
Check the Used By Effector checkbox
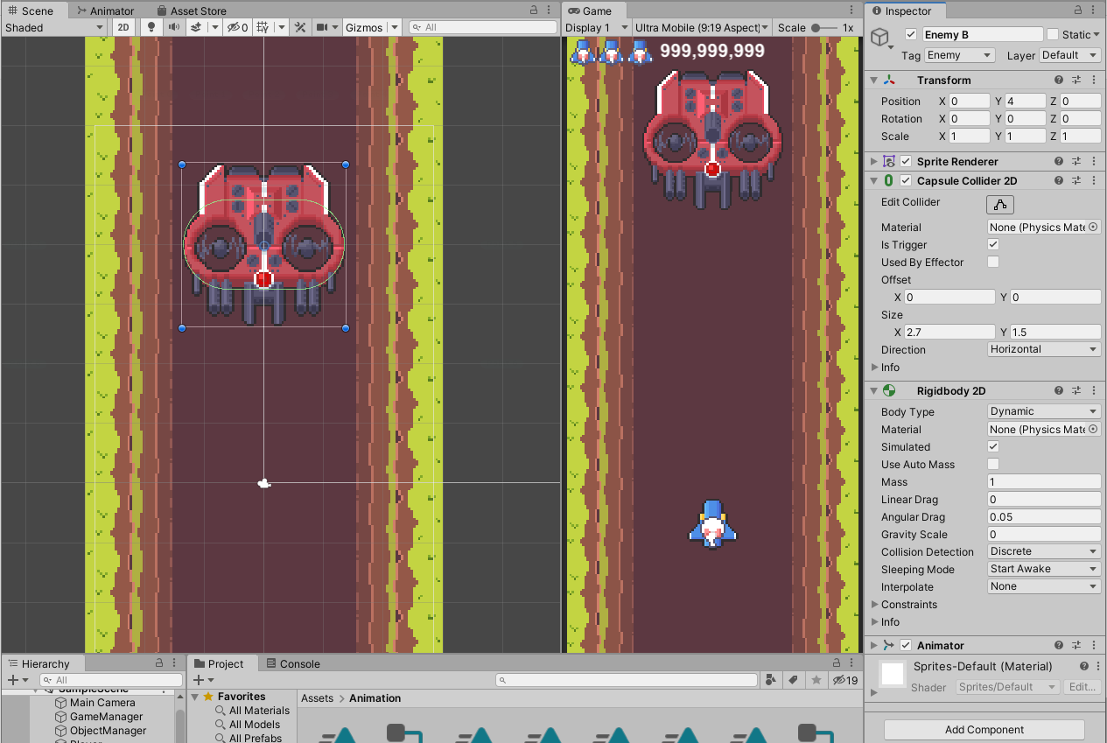click(x=993, y=262)
